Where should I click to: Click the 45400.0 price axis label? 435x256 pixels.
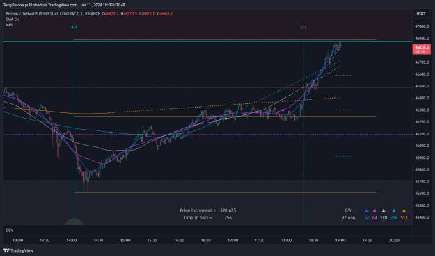coord(422,217)
